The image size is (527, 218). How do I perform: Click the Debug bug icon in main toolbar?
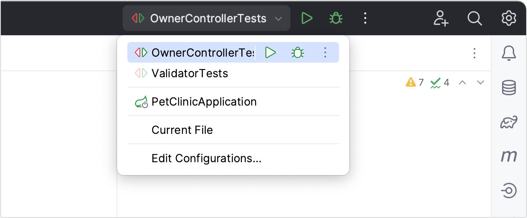(336, 18)
